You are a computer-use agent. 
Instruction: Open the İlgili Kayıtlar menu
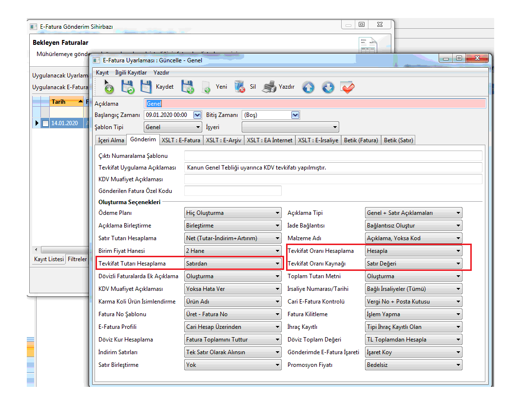coord(131,73)
